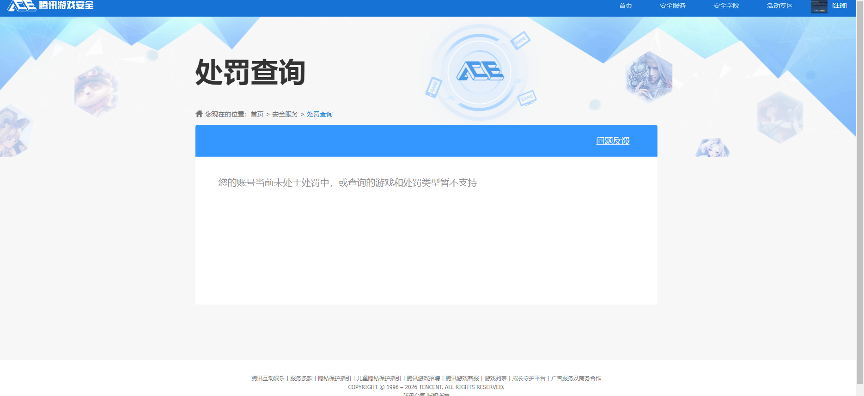
Task: Open the 安全服务 navigation menu
Action: tap(672, 6)
